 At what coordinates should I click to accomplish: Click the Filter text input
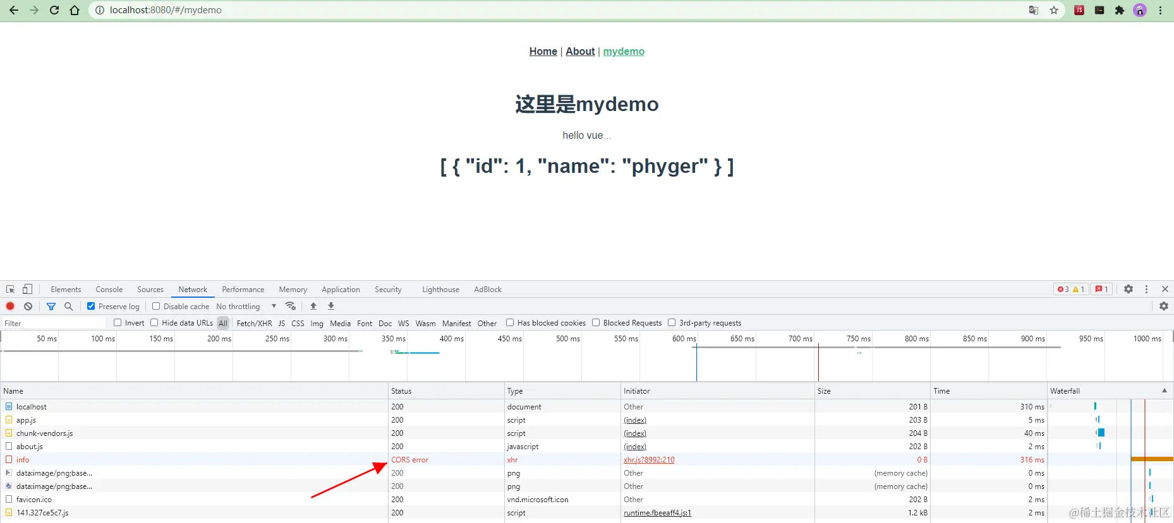tap(54, 323)
